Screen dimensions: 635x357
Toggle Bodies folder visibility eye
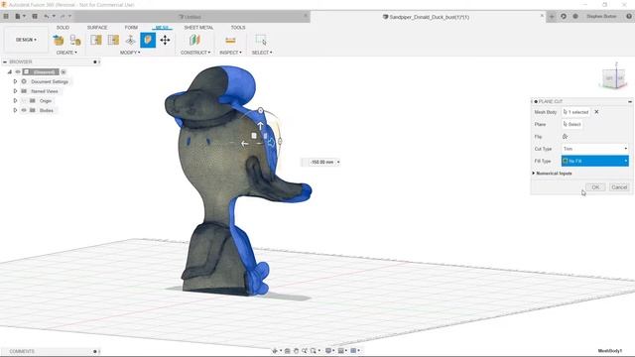click(x=24, y=110)
